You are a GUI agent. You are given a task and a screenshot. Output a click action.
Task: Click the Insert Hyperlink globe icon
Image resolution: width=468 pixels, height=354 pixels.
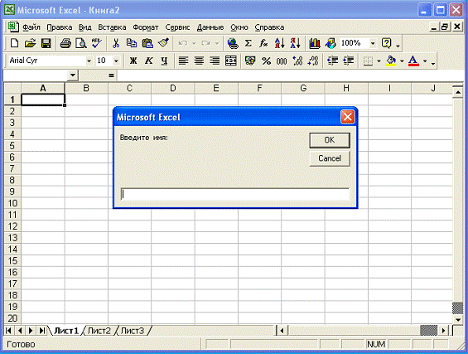click(x=233, y=43)
